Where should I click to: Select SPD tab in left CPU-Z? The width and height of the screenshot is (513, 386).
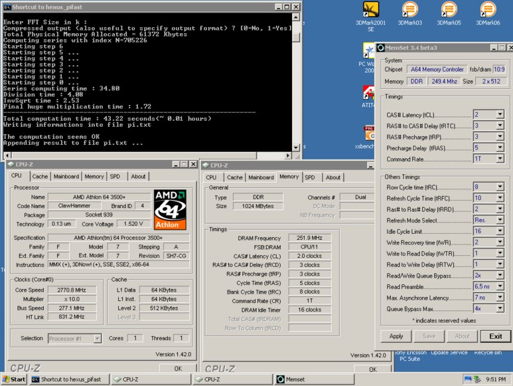[x=115, y=177]
